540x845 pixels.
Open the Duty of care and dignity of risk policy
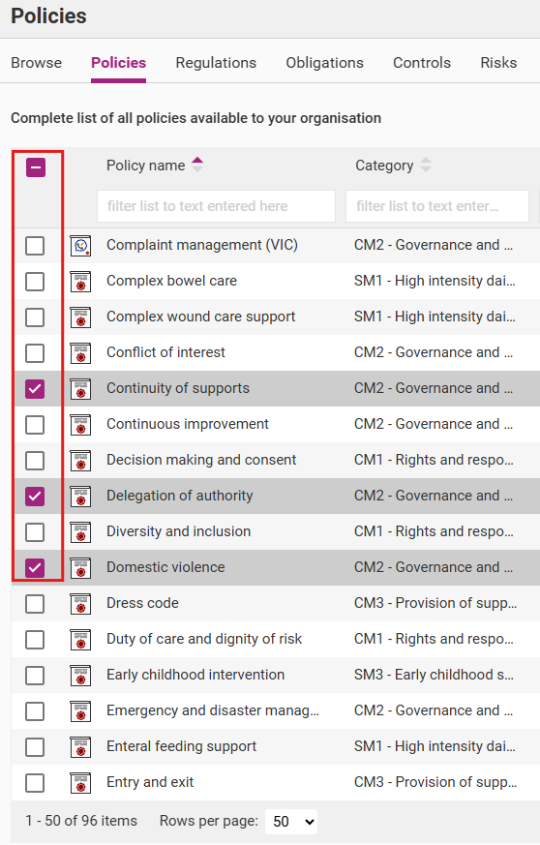tap(204, 639)
